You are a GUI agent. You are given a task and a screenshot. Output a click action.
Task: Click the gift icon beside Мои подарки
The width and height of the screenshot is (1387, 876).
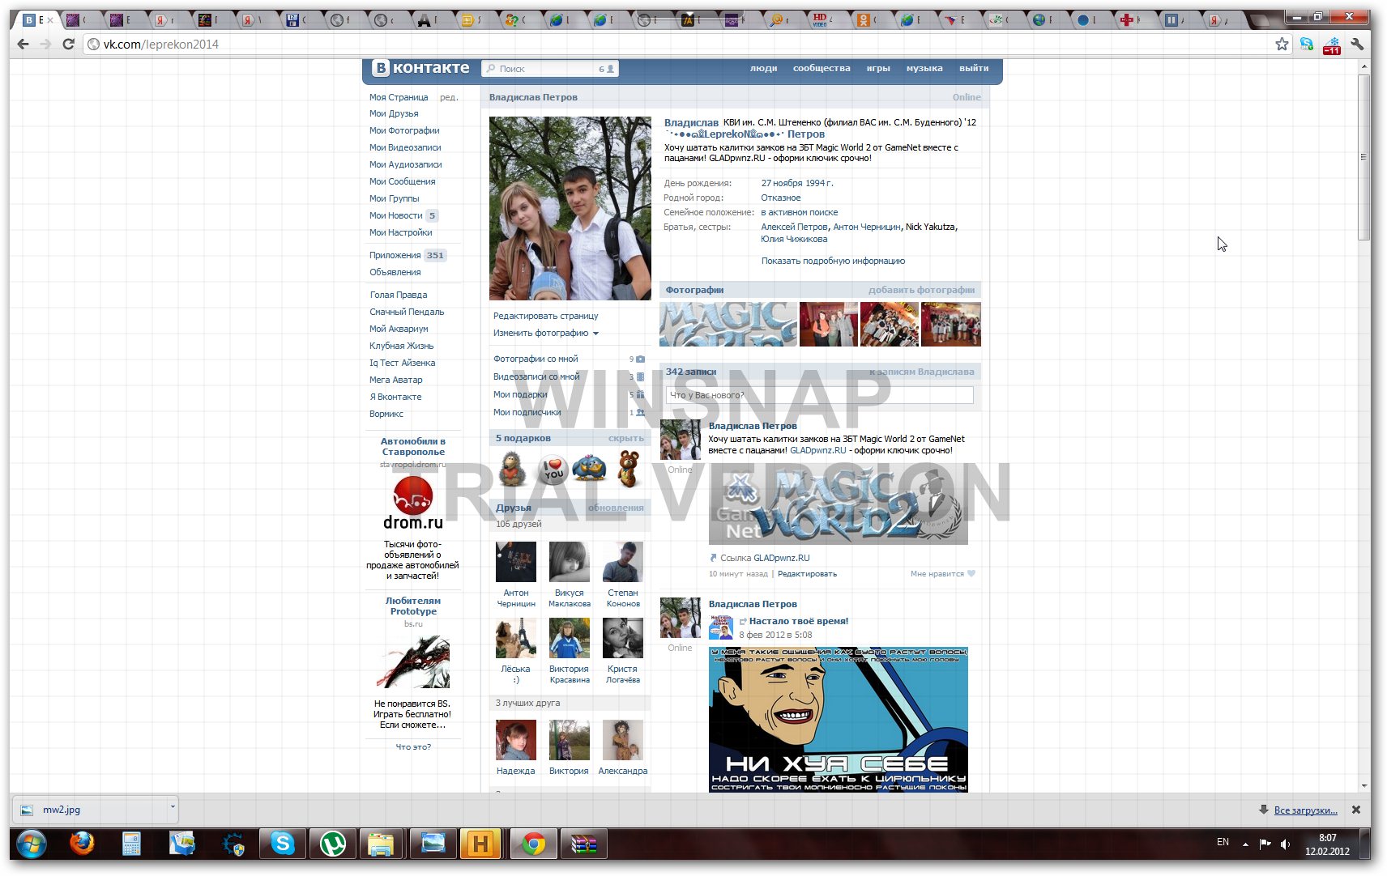(640, 395)
